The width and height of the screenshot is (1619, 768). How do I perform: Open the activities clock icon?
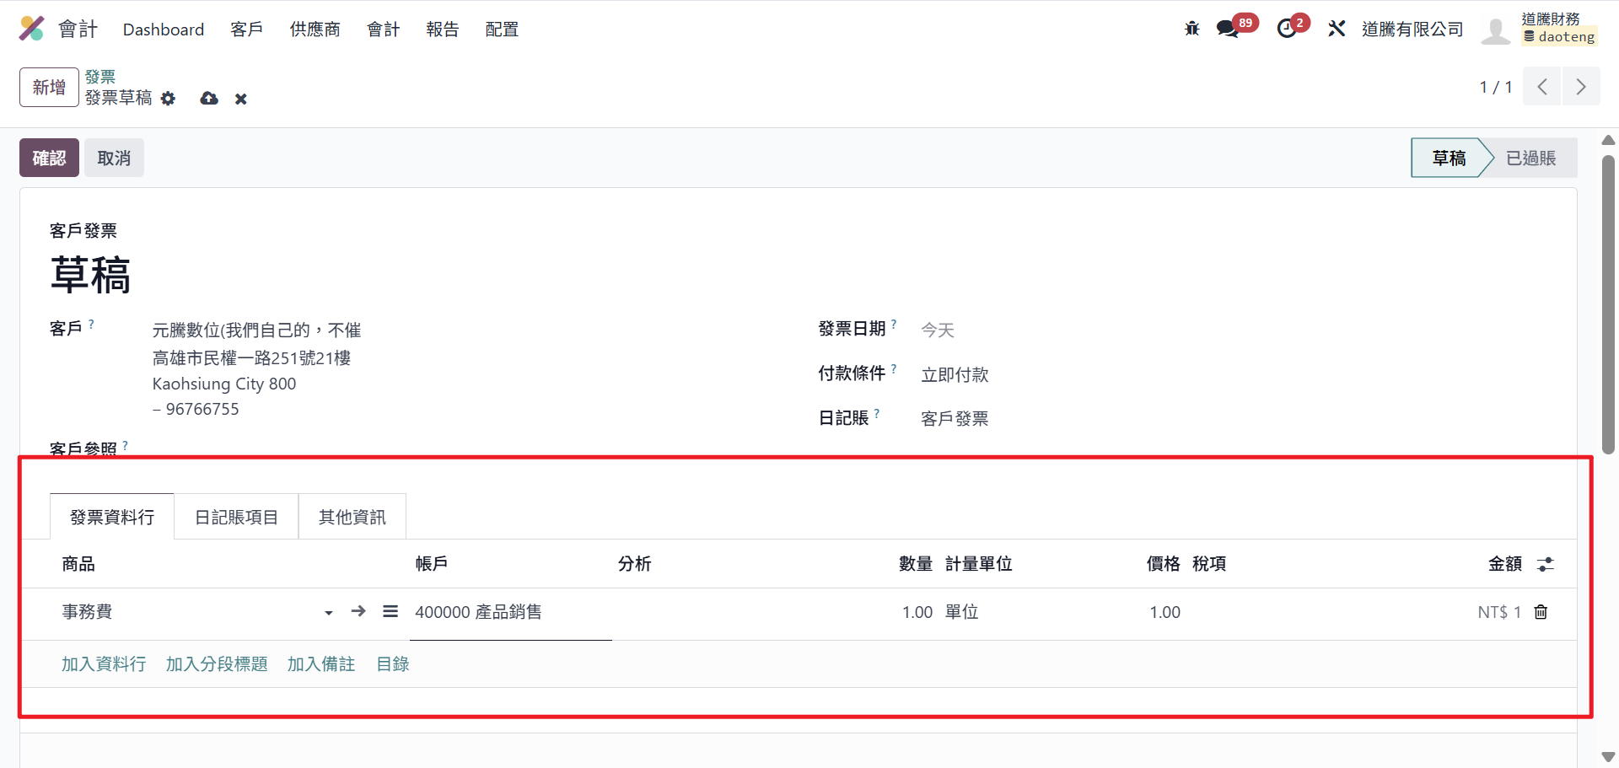click(x=1287, y=29)
